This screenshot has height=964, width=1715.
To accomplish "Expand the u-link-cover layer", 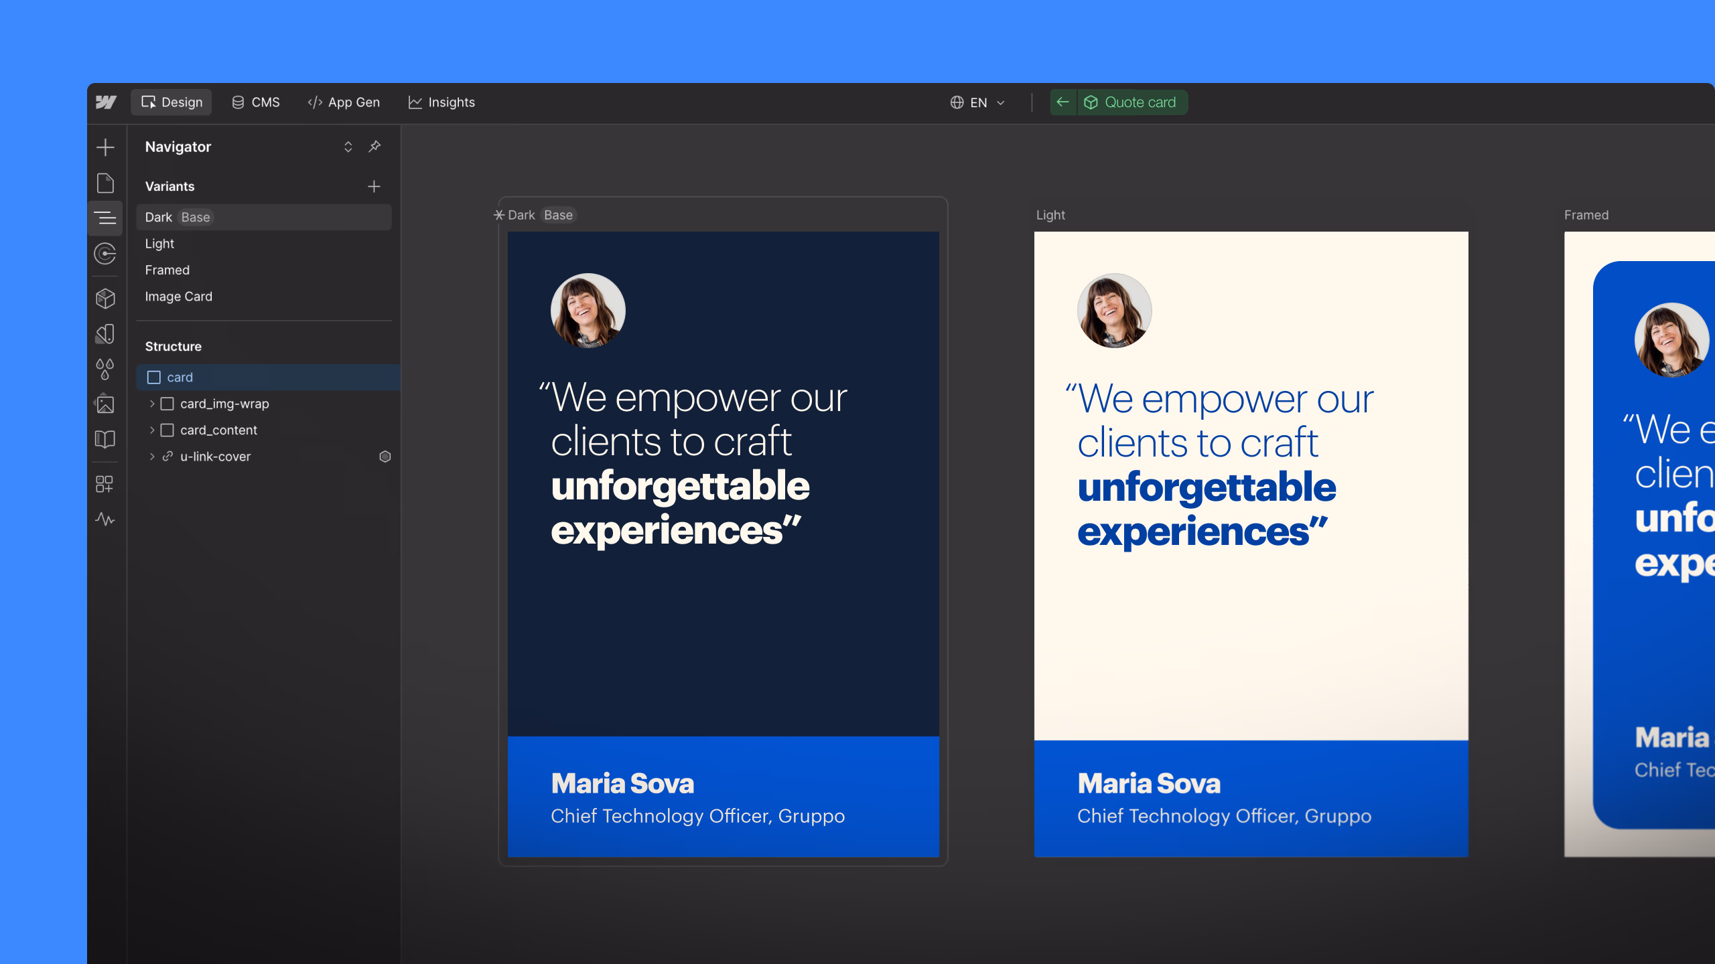I will (151, 456).
